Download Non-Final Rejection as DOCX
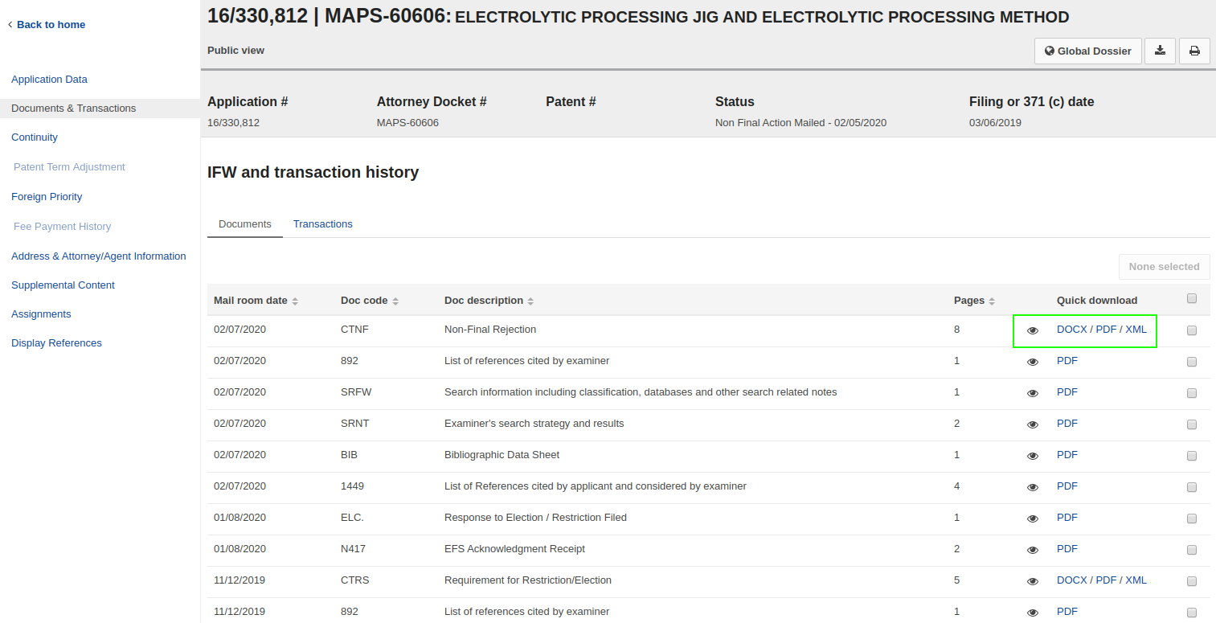Viewport: 1216px width, 623px height. (1071, 330)
